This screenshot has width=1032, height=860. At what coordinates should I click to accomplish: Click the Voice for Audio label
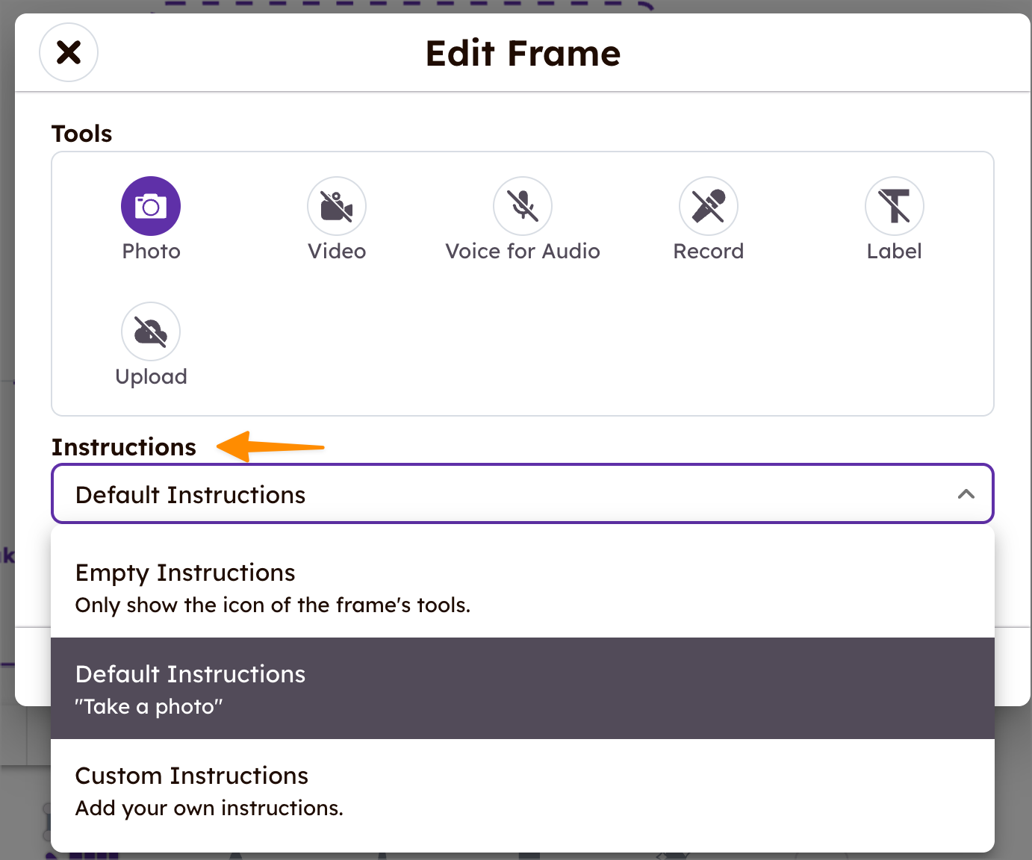tap(523, 252)
